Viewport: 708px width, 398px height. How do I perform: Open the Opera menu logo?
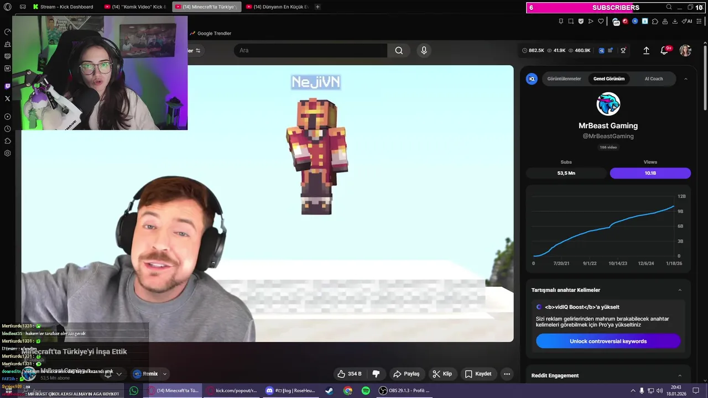[7, 7]
